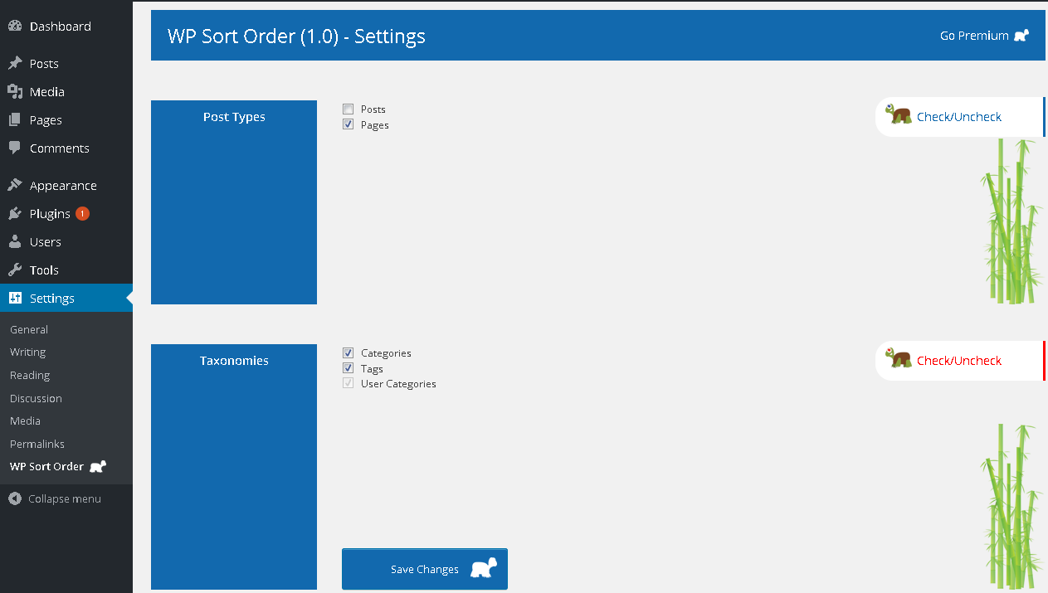Click turtle icon beside WP Sort Order
The image size is (1048, 593).
tap(98, 466)
